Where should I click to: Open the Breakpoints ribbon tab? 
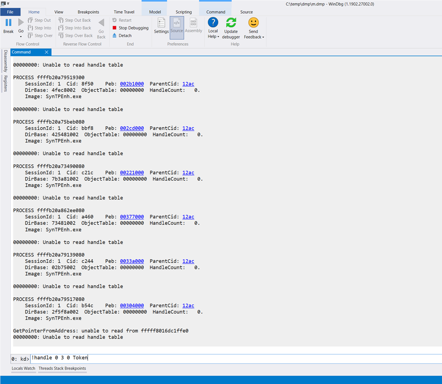click(x=88, y=12)
